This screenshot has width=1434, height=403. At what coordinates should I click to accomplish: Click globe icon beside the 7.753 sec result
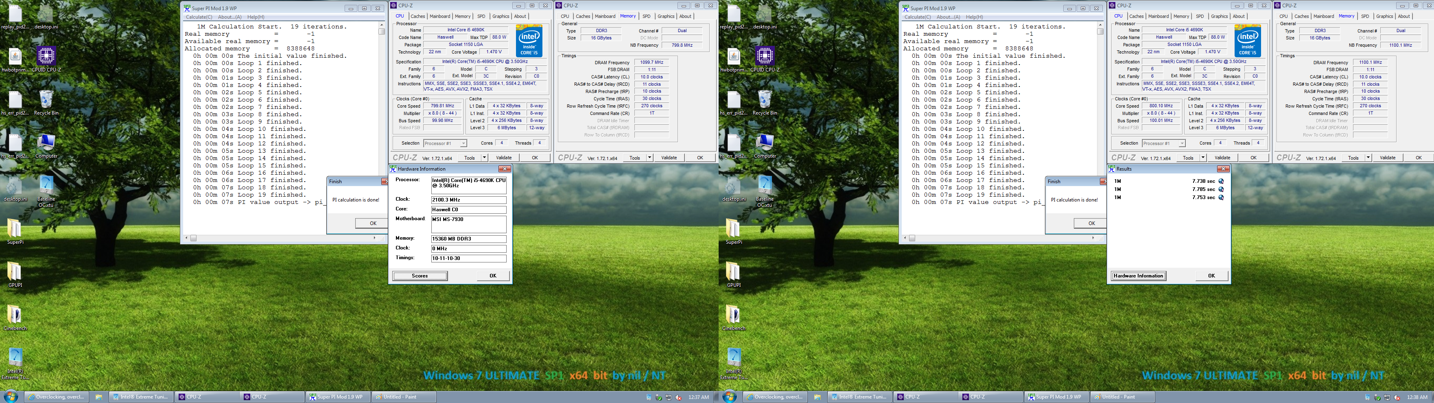pos(1221,197)
